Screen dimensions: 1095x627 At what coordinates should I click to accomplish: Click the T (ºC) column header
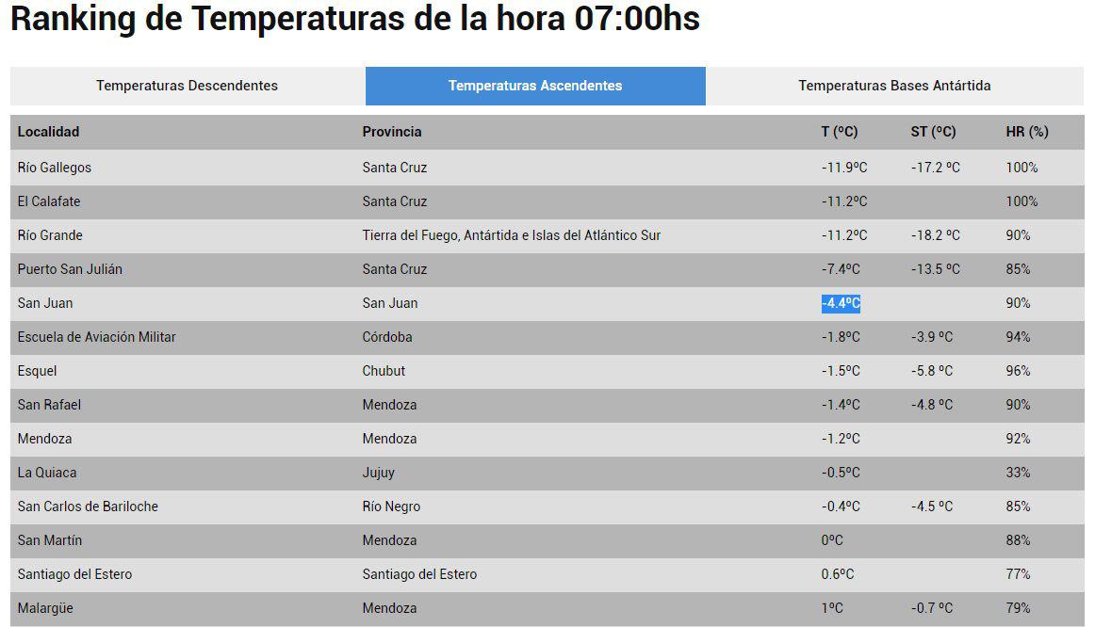coord(839,132)
